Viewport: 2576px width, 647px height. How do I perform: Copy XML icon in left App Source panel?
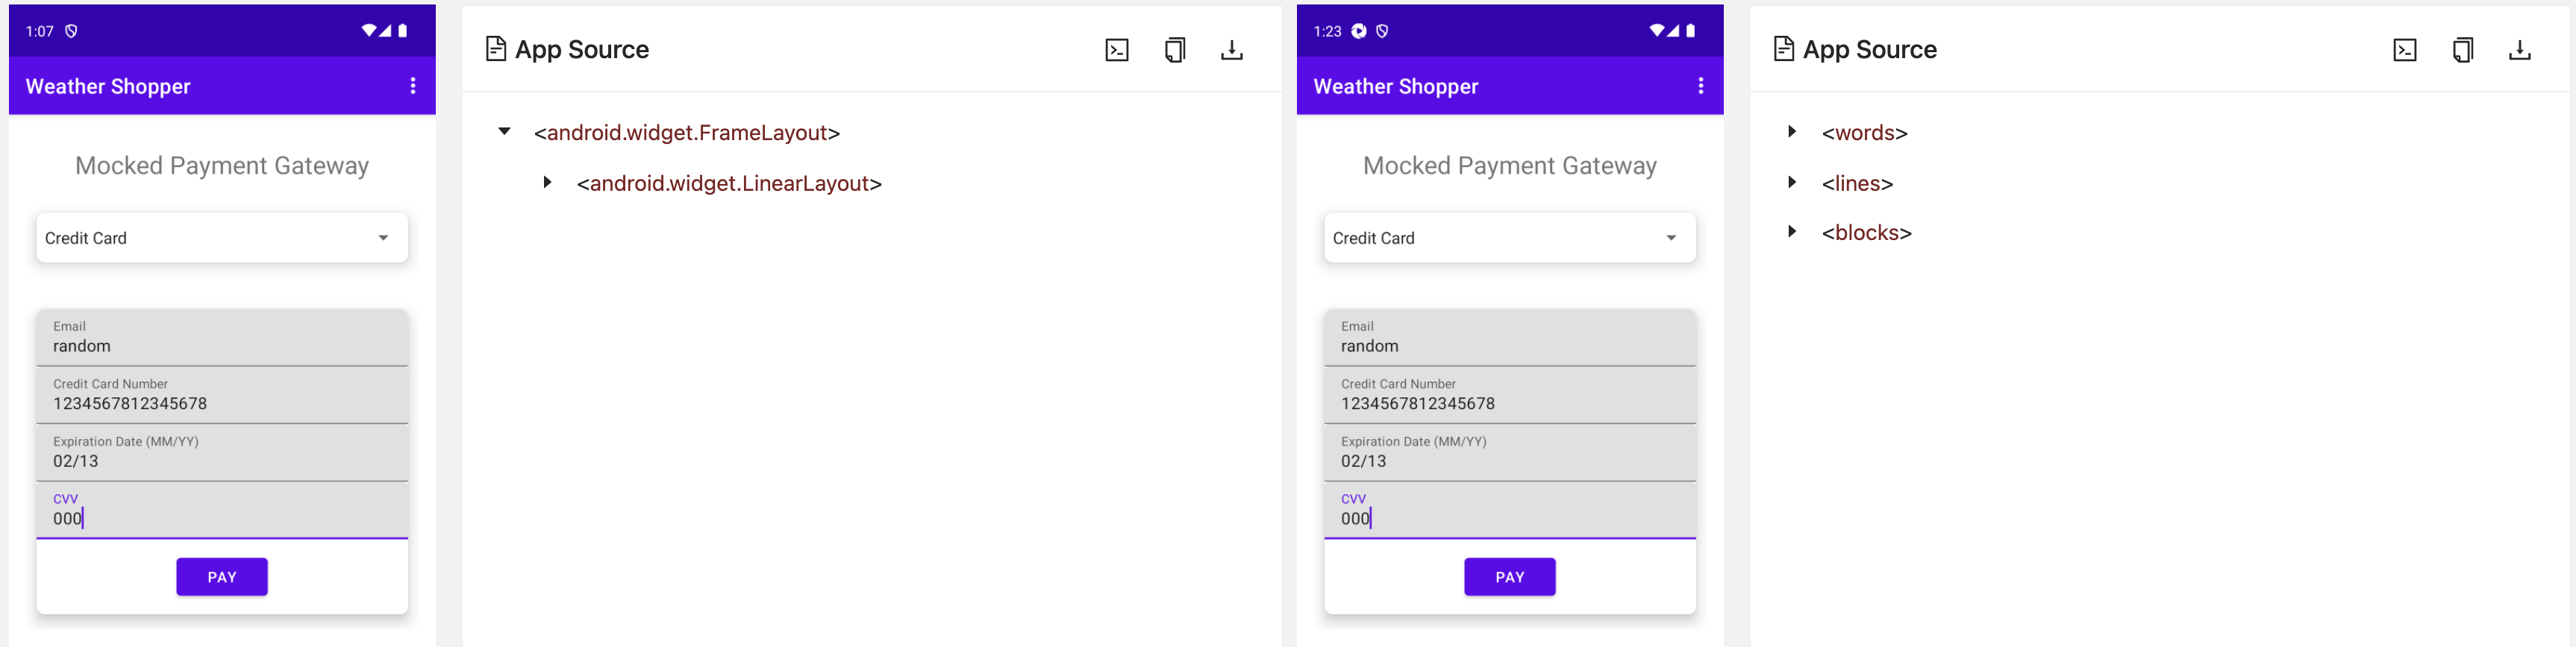(x=1175, y=50)
